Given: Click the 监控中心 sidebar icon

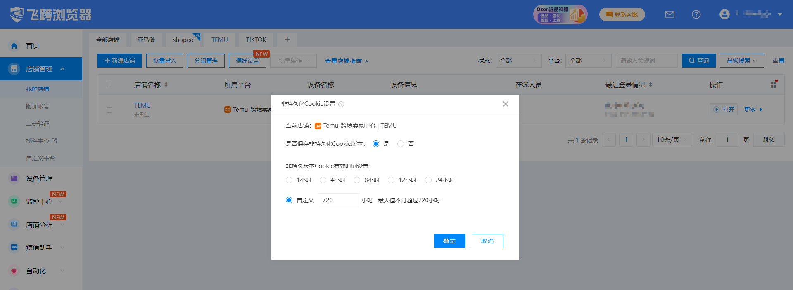Looking at the screenshot, I should [x=14, y=201].
